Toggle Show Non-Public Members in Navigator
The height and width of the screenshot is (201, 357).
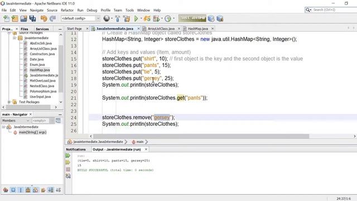[28, 190]
